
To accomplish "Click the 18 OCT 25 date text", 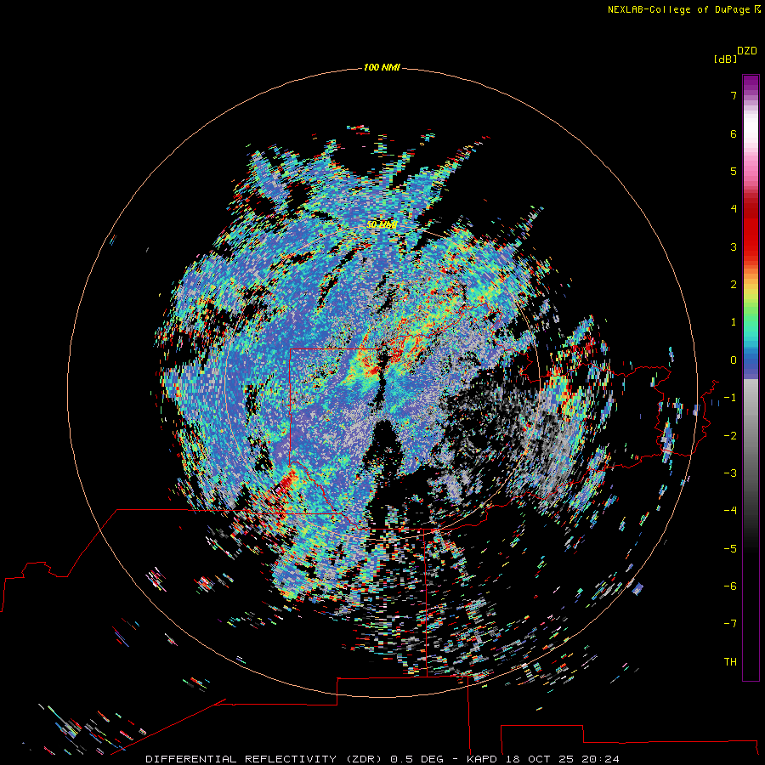I will point(539,759).
